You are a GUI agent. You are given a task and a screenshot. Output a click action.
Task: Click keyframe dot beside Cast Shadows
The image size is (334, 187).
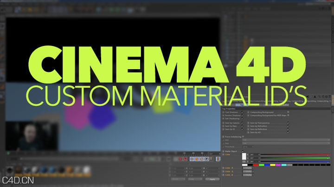point(223,112)
